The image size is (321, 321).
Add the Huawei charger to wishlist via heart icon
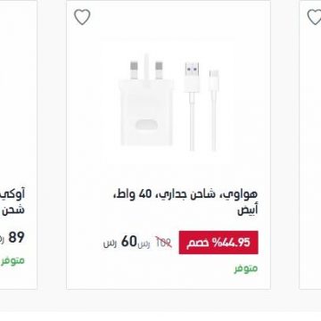click(82, 17)
